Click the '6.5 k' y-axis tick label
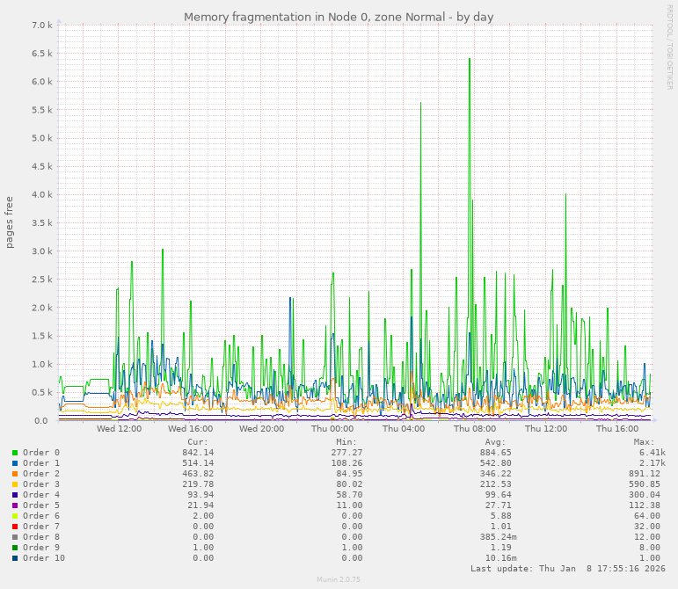 [42, 54]
